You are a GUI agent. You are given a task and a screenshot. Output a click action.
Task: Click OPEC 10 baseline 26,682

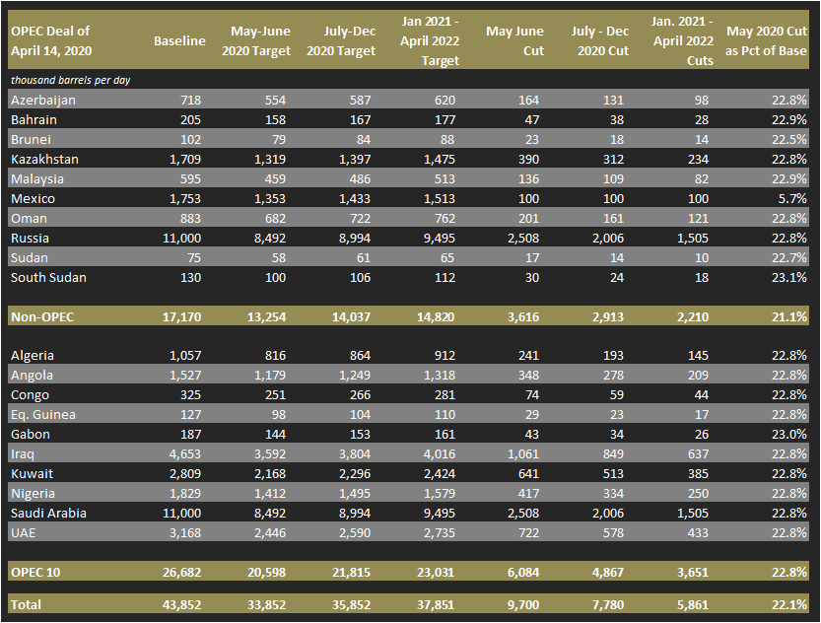181,572
